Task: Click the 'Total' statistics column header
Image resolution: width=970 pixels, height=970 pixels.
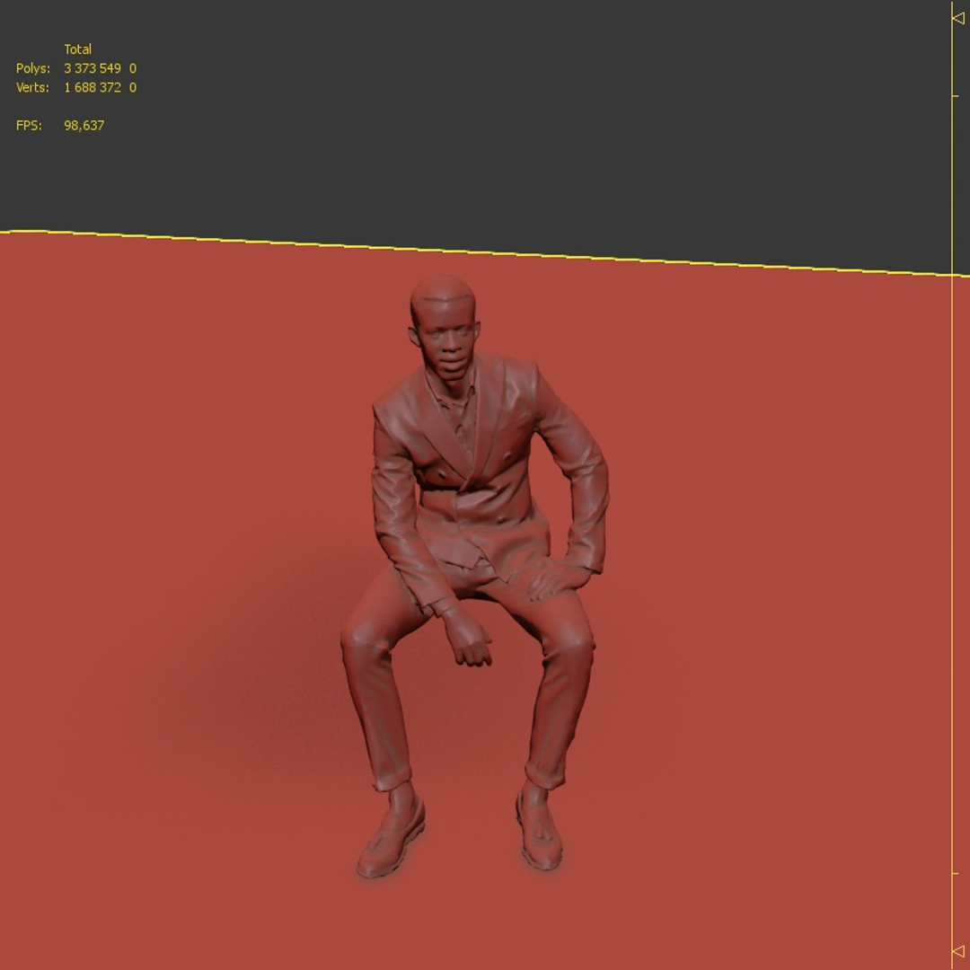Action: pyautogui.click(x=77, y=48)
